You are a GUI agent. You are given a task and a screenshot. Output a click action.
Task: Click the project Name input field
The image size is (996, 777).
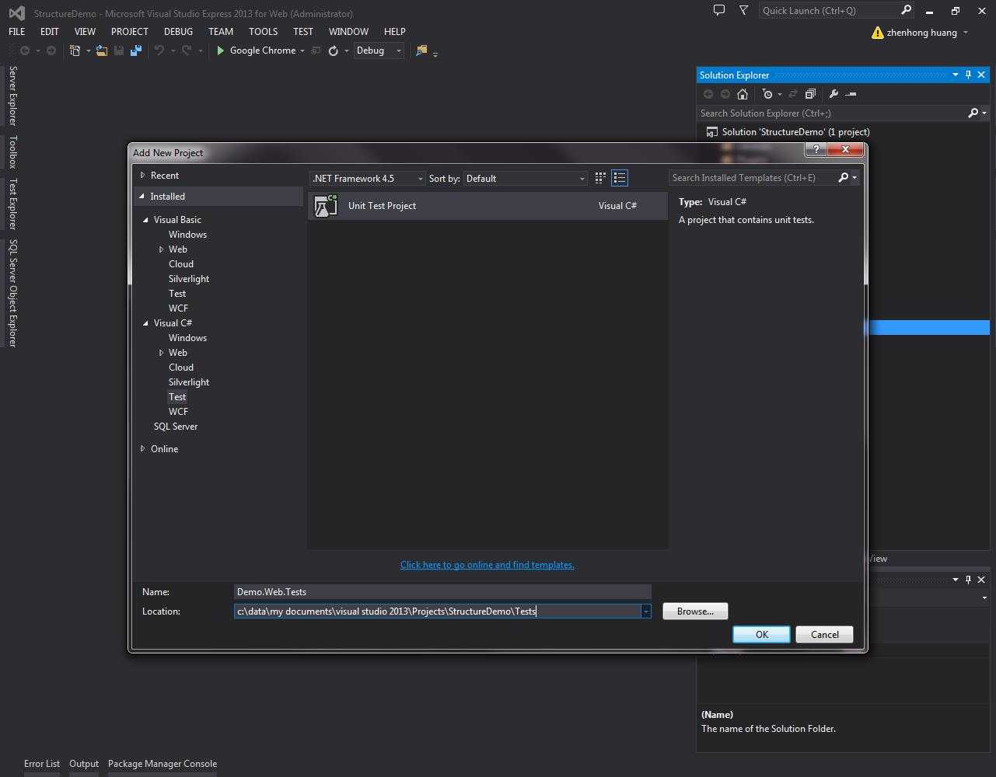[442, 592]
